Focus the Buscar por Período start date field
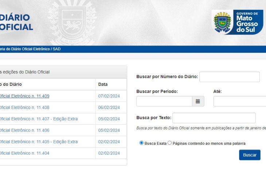Image resolution: width=266 pixels, height=175 pixels. [164, 101]
